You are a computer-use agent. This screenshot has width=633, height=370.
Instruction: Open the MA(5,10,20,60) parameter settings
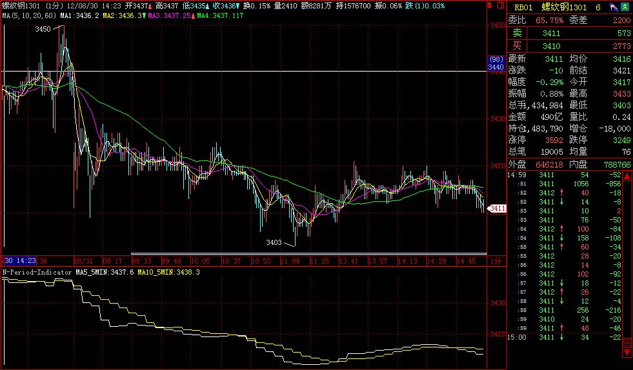click(27, 14)
